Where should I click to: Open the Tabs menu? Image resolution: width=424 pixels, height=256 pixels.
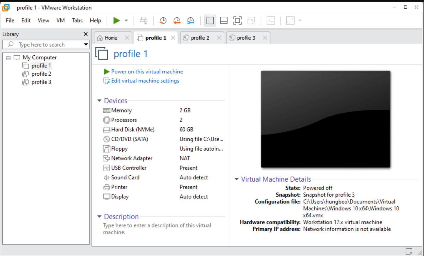click(x=77, y=20)
